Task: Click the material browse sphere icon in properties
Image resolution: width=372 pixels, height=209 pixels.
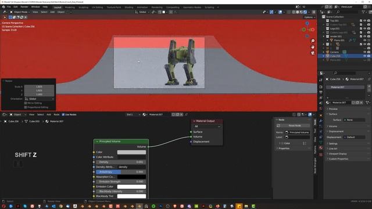Action: point(328,103)
